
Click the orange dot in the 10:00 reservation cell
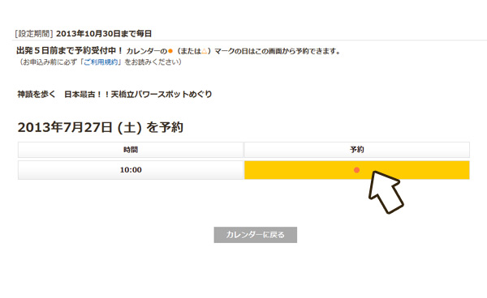pos(356,170)
